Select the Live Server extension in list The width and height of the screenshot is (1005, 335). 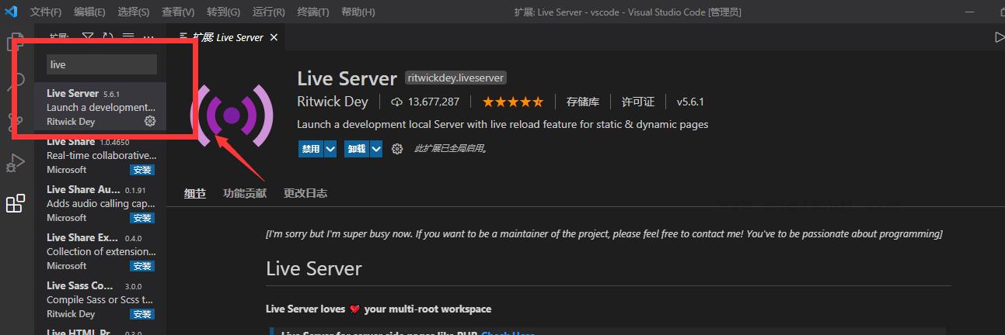[100, 107]
